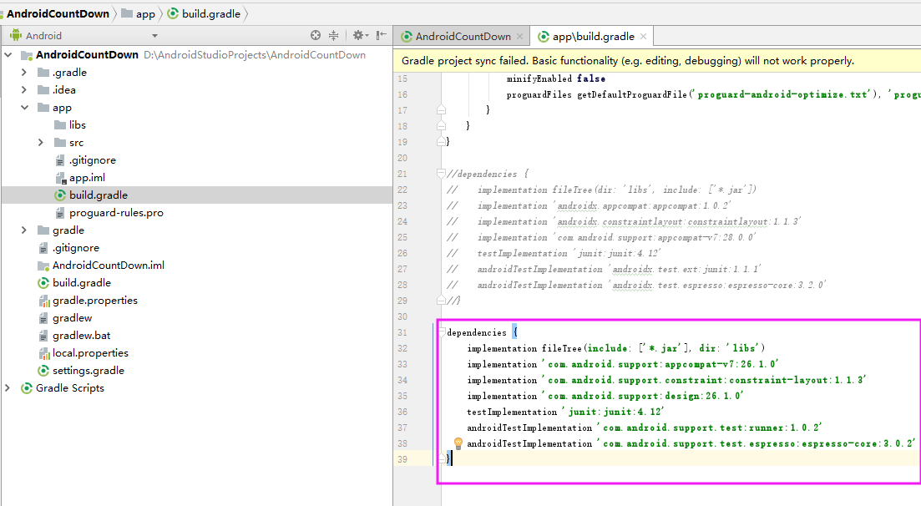The image size is (921, 506).
Task: Close the AndroidCountDown editor tab
Action: click(520, 37)
